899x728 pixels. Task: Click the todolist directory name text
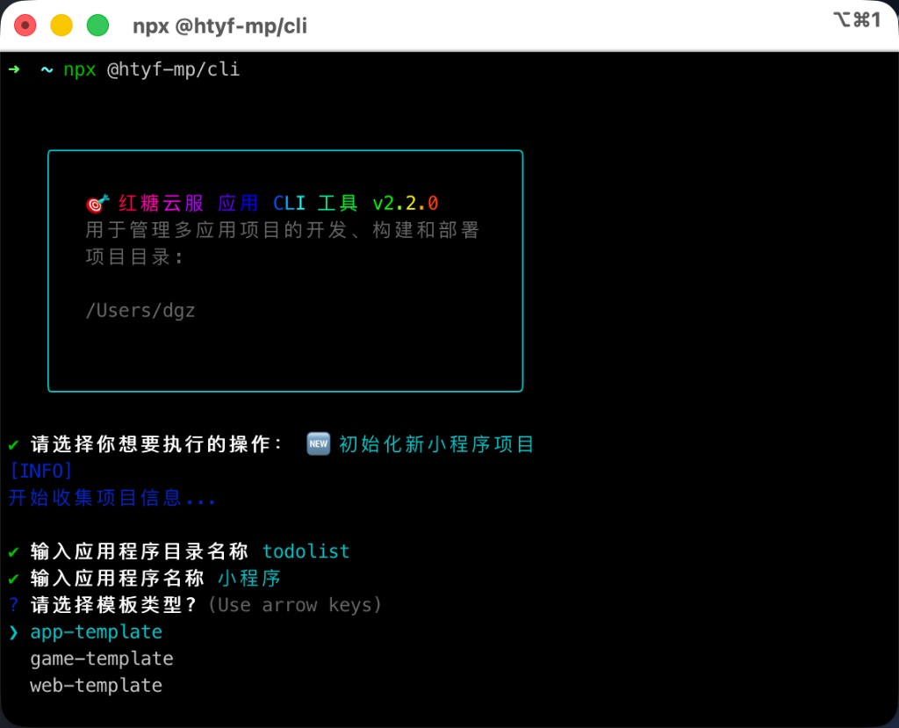click(x=306, y=551)
